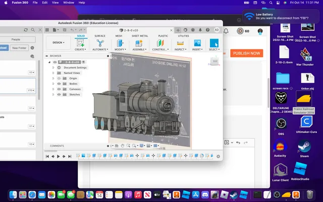
Task: Activate the Select tool icon
Action: click(214, 43)
